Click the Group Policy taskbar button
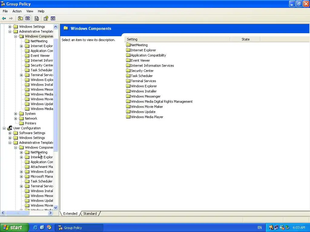 coord(79,228)
